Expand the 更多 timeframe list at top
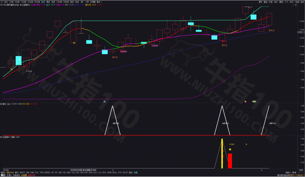The height and width of the screenshot is (177, 305). (x=99, y=2)
